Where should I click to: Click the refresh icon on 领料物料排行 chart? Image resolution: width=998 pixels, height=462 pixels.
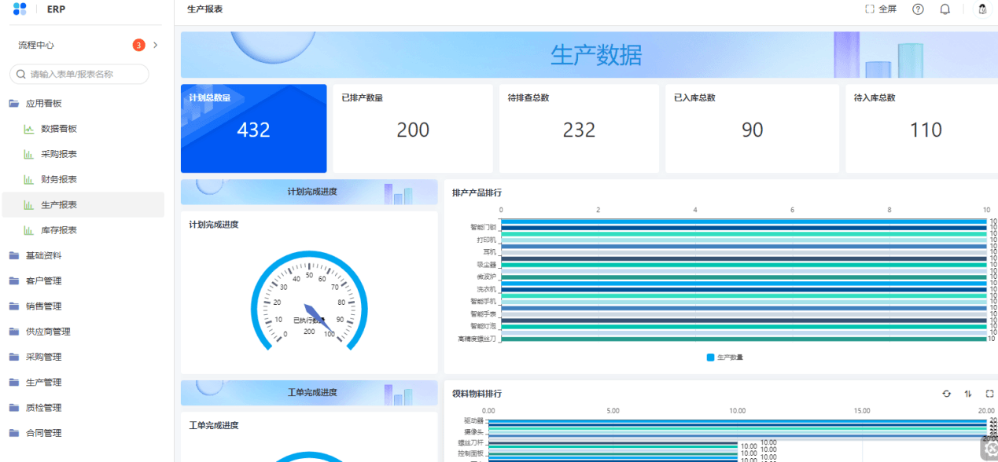point(946,394)
